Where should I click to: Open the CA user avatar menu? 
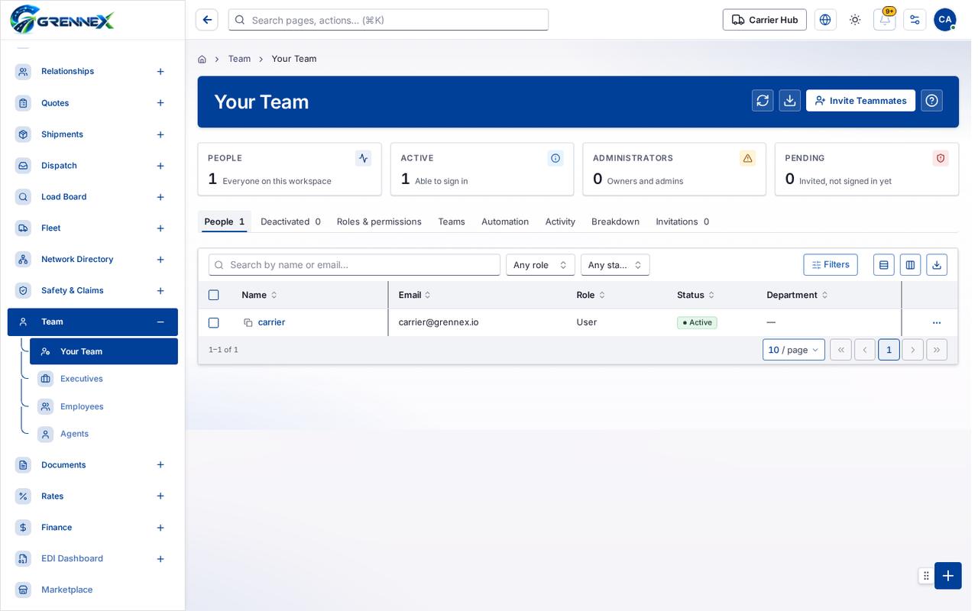click(x=945, y=20)
